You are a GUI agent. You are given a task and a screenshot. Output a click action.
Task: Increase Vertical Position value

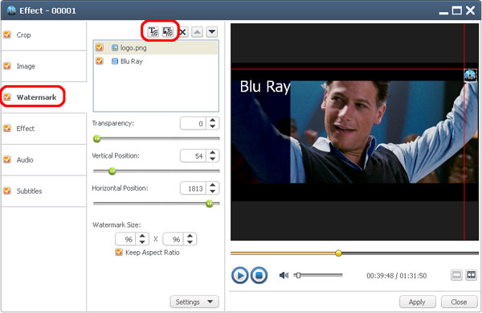pos(212,153)
